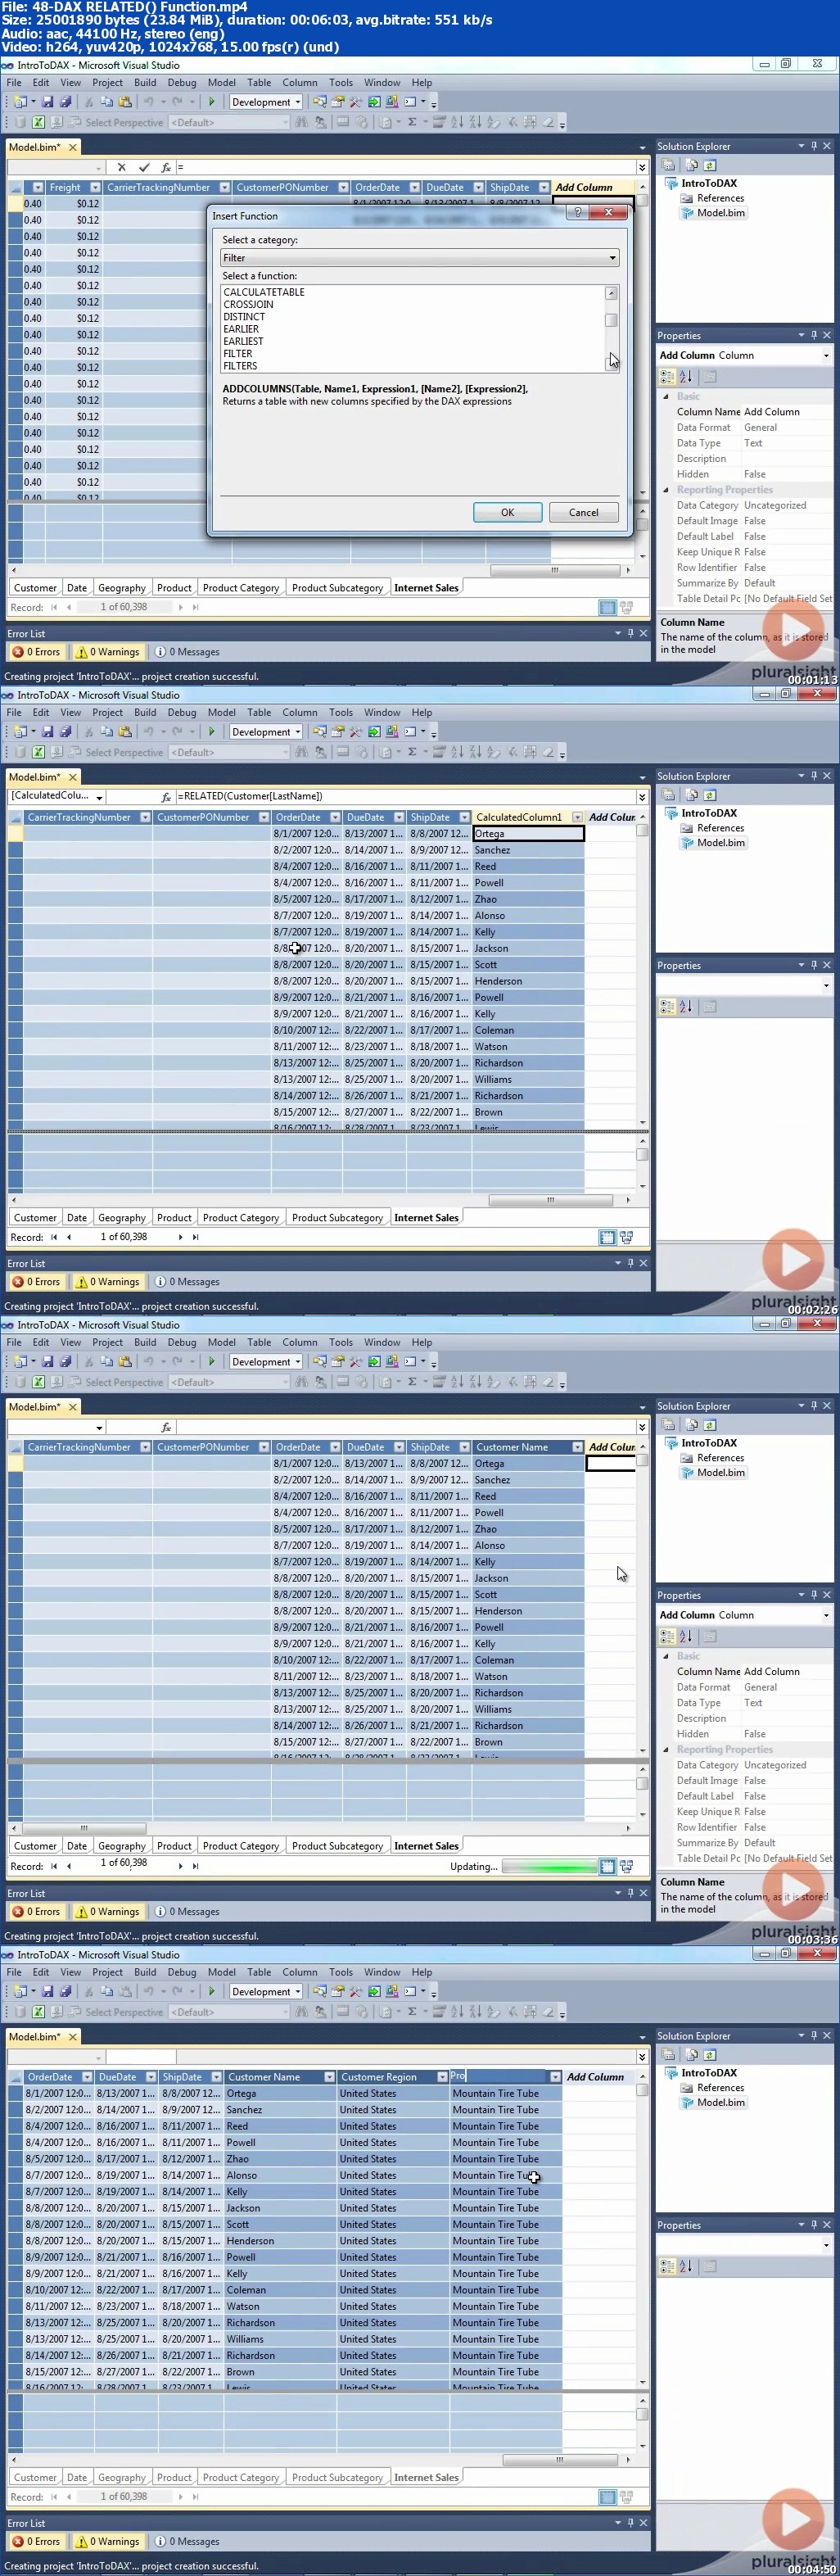840x2576 pixels.
Task: Click the last record navigation arrow in the 00:02:26 frame
Action: (195, 1237)
